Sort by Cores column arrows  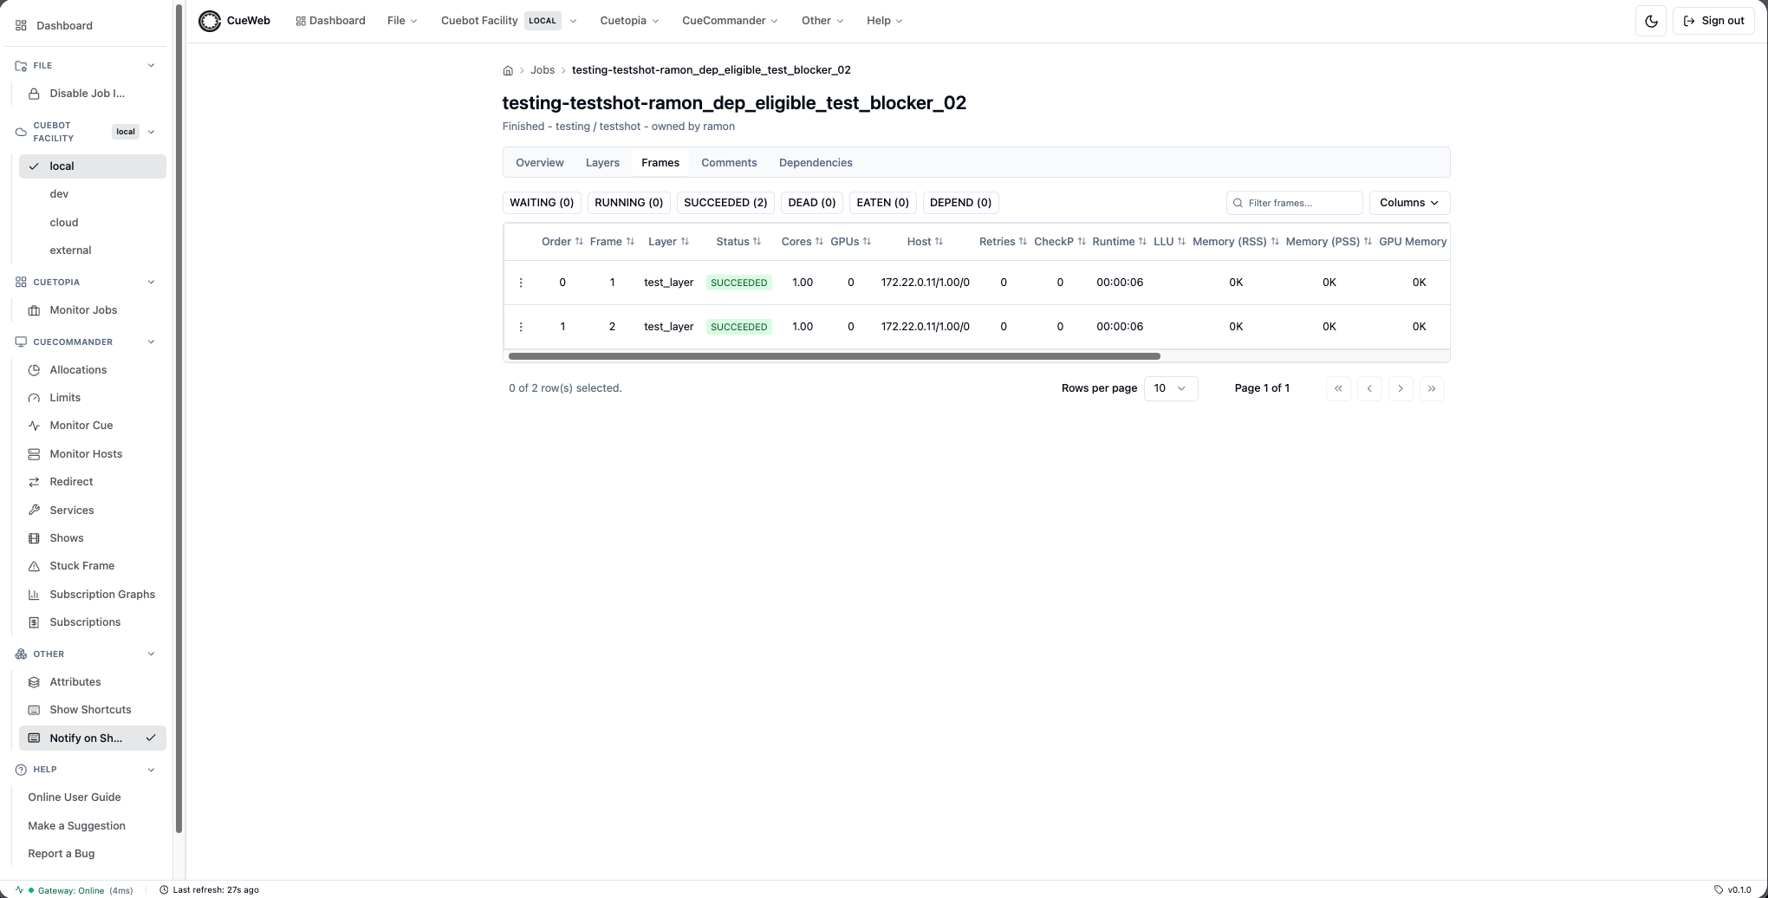(x=819, y=242)
